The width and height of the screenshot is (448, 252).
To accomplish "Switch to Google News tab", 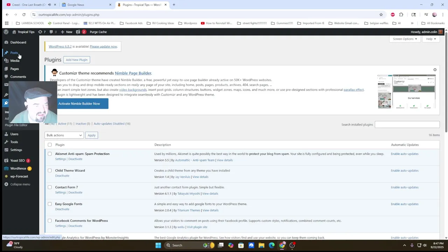I will click(86, 5).
